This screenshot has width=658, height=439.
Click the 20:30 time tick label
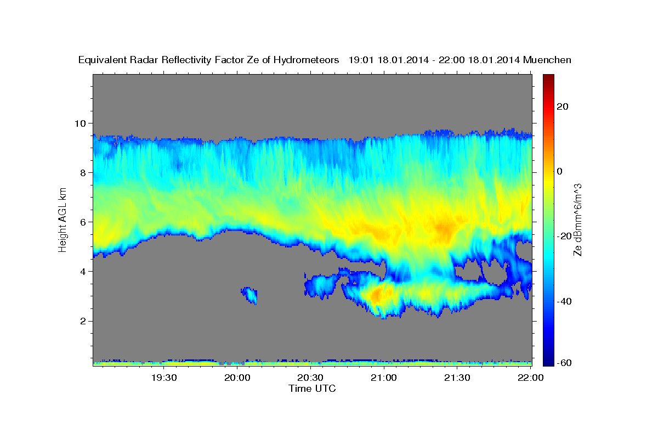click(x=310, y=378)
